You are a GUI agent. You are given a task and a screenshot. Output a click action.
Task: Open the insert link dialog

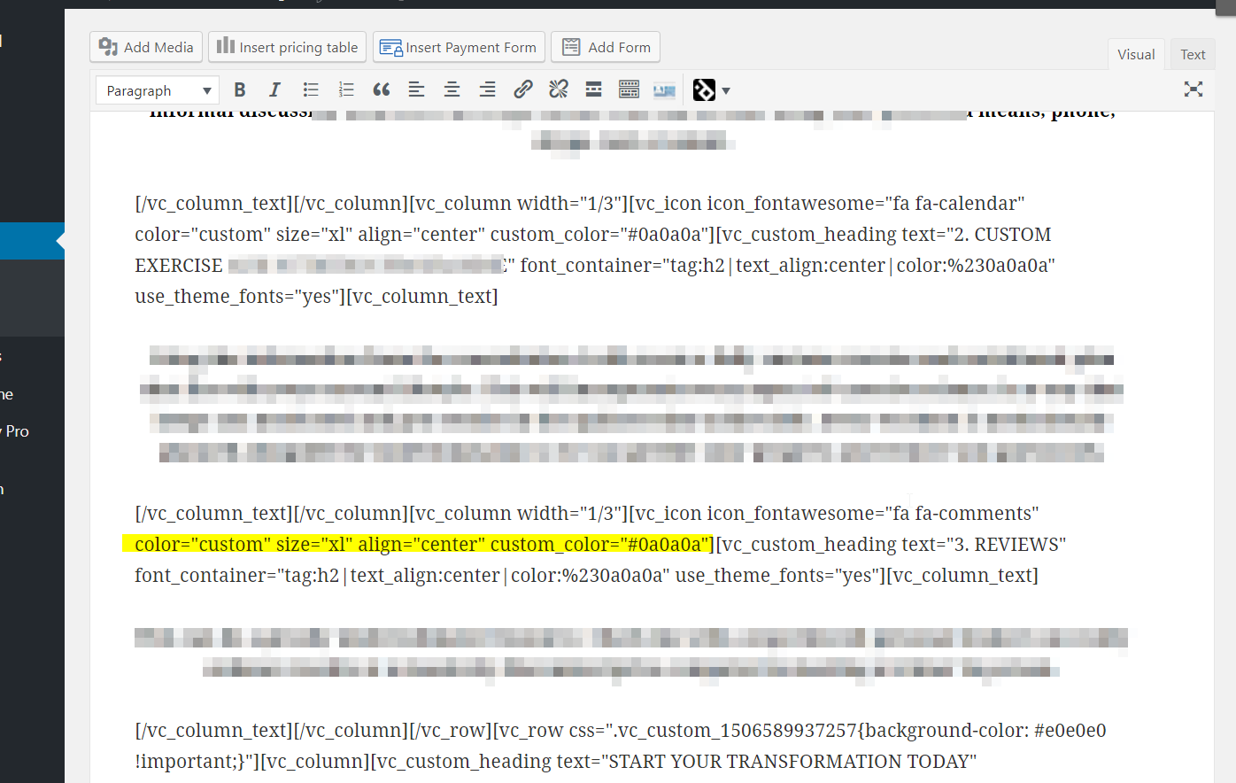pyautogui.click(x=522, y=89)
